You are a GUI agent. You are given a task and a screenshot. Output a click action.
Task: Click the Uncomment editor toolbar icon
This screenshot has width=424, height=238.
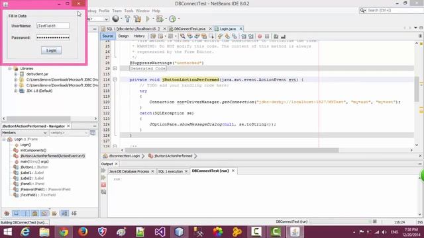tap(283, 36)
